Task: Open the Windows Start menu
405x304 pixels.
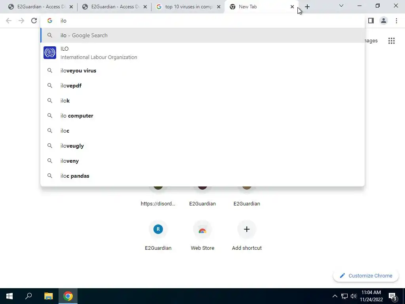Action: (9, 296)
